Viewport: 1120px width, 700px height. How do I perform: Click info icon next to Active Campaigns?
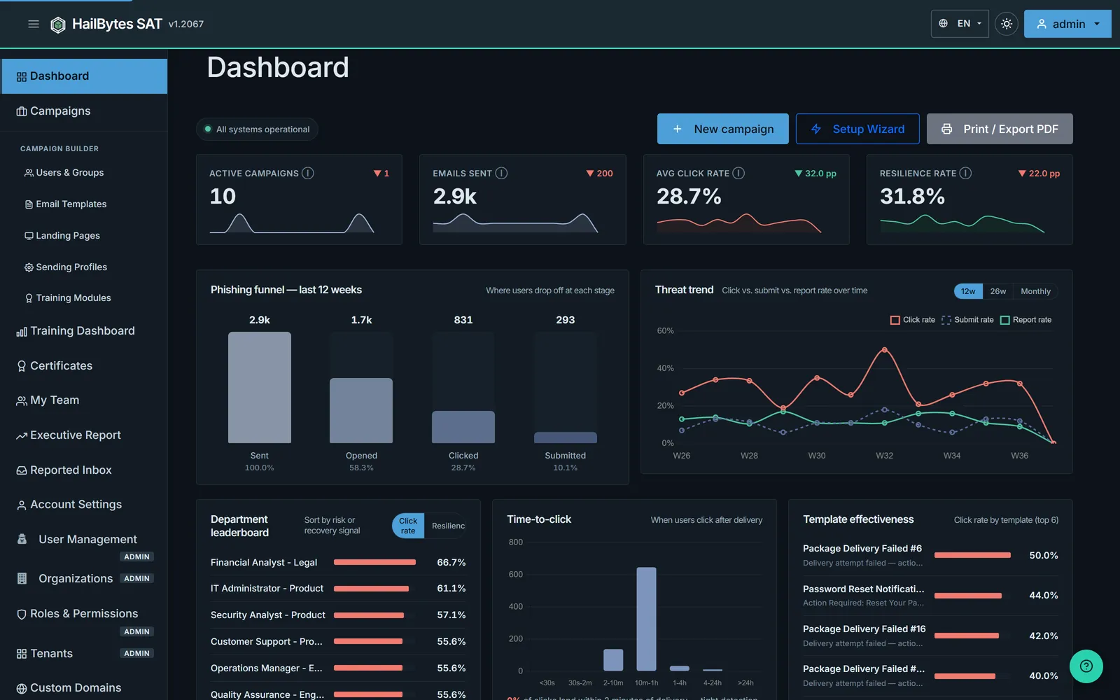point(308,173)
